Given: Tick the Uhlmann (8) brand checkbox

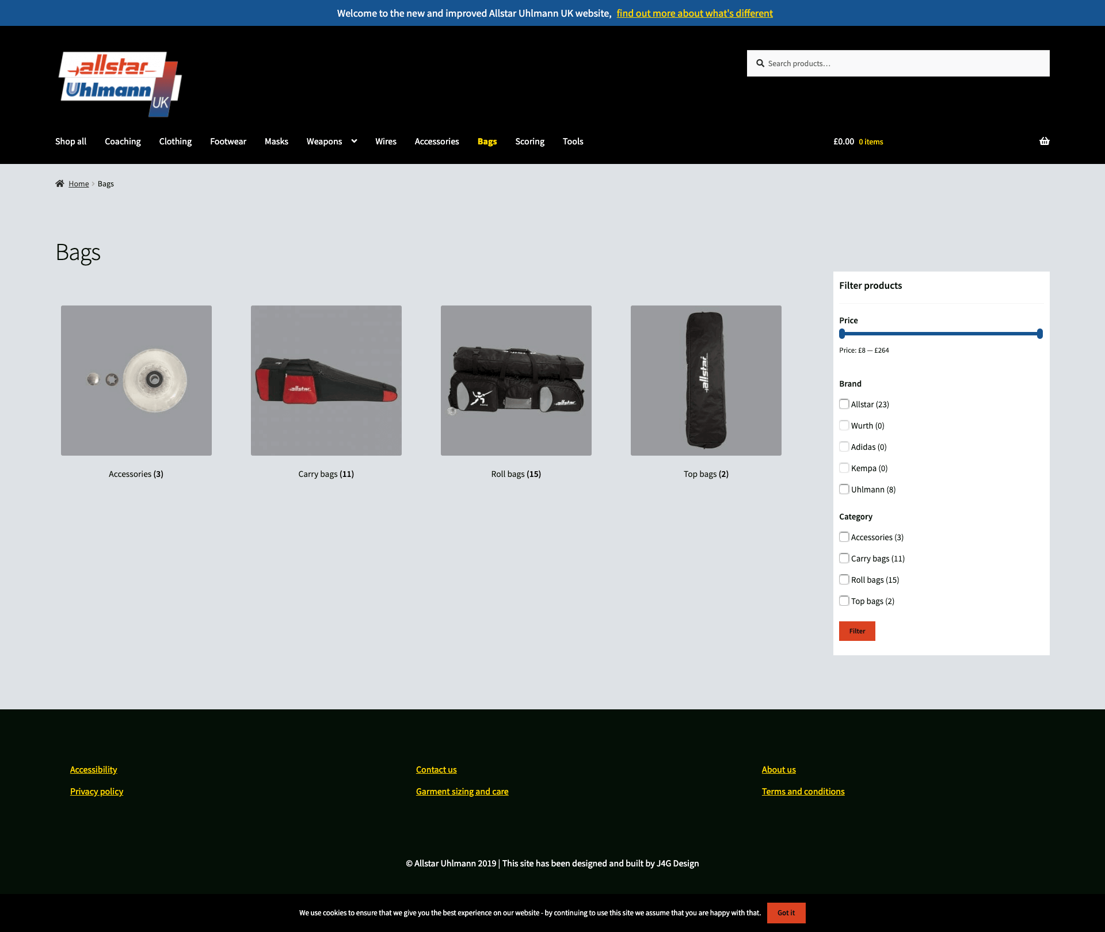Looking at the screenshot, I should tap(844, 489).
